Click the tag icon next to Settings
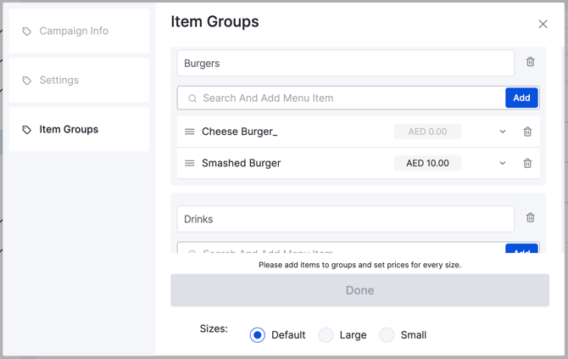 point(27,80)
